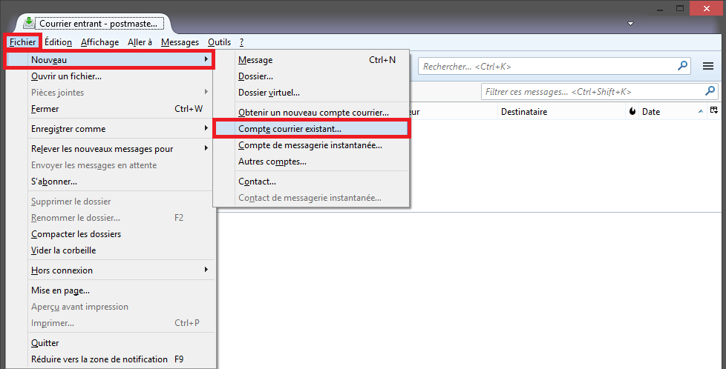
Task: Select Fermer in the Fichier menu
Action: pyautogui.click(x=110, y=109)
